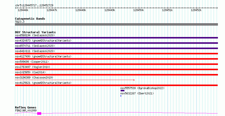Select the tiny blue nsv5632267 marker
The width and height of the screenshot is (225, 116).
pos(121,96)
